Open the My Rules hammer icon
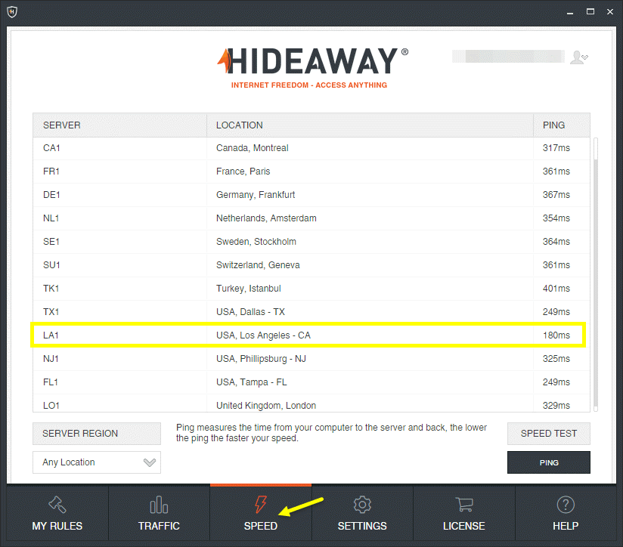The image size is (623, 547). pyautogui.click(x=57, y=505)
